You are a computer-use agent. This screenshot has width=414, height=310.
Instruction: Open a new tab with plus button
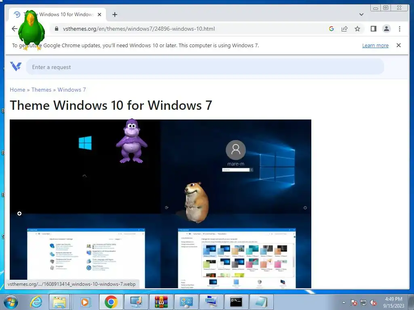(114, 15)
